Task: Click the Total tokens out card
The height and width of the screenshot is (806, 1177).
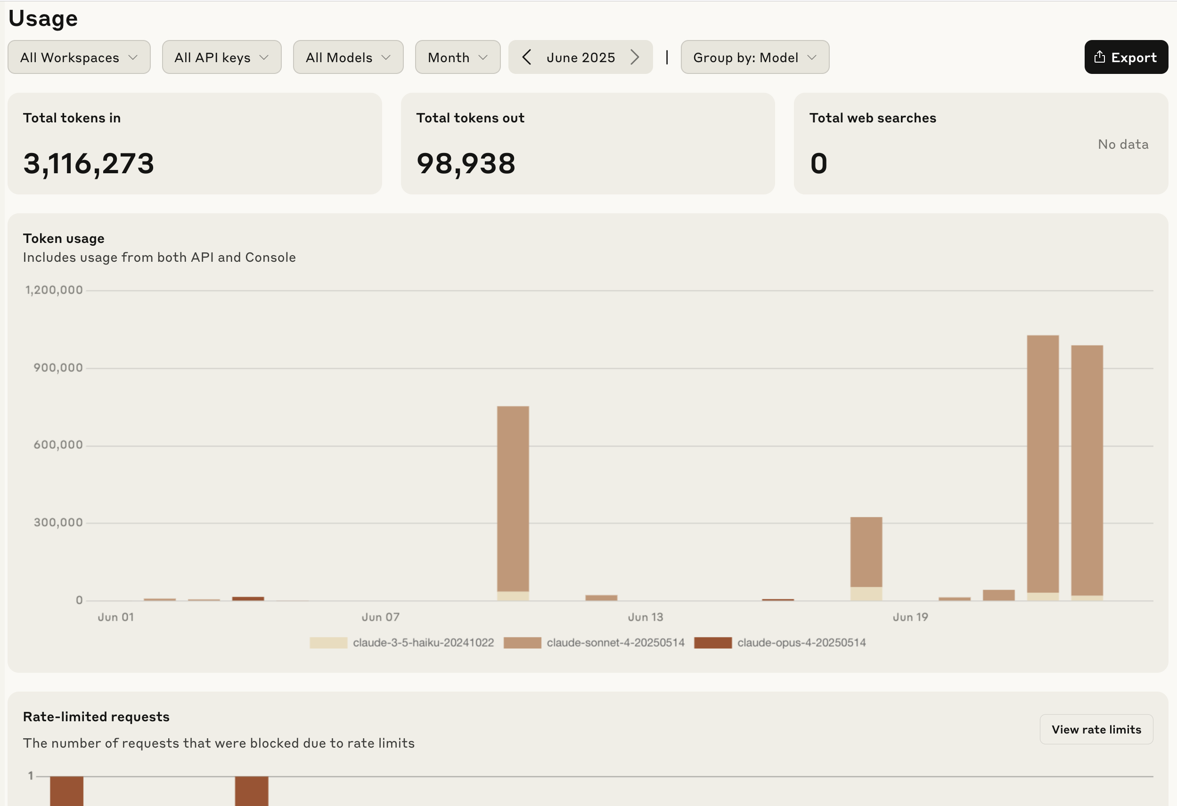Action: [x=588, y=143]
